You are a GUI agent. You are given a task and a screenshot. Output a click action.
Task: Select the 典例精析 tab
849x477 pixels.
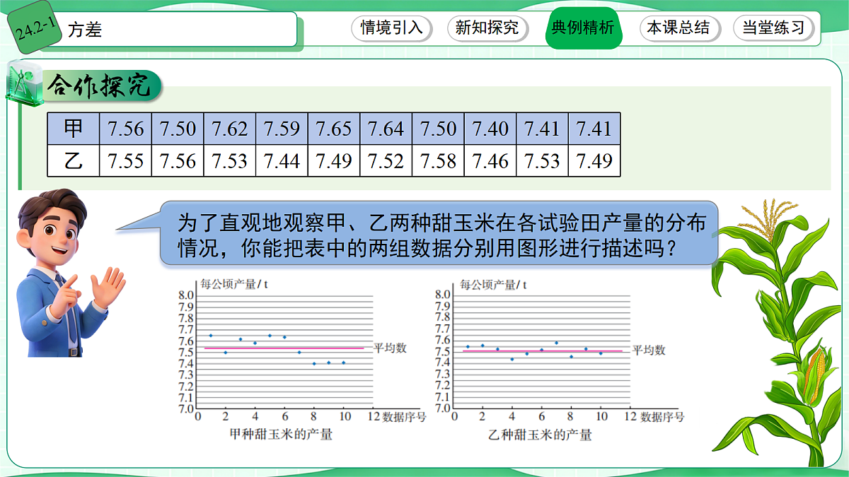(583, 28)
